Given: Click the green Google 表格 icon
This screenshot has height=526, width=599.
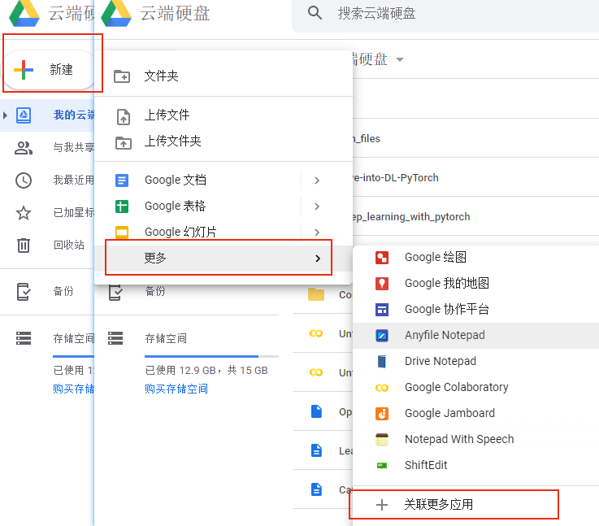Looking at the screenshot, I should (122, 206).
